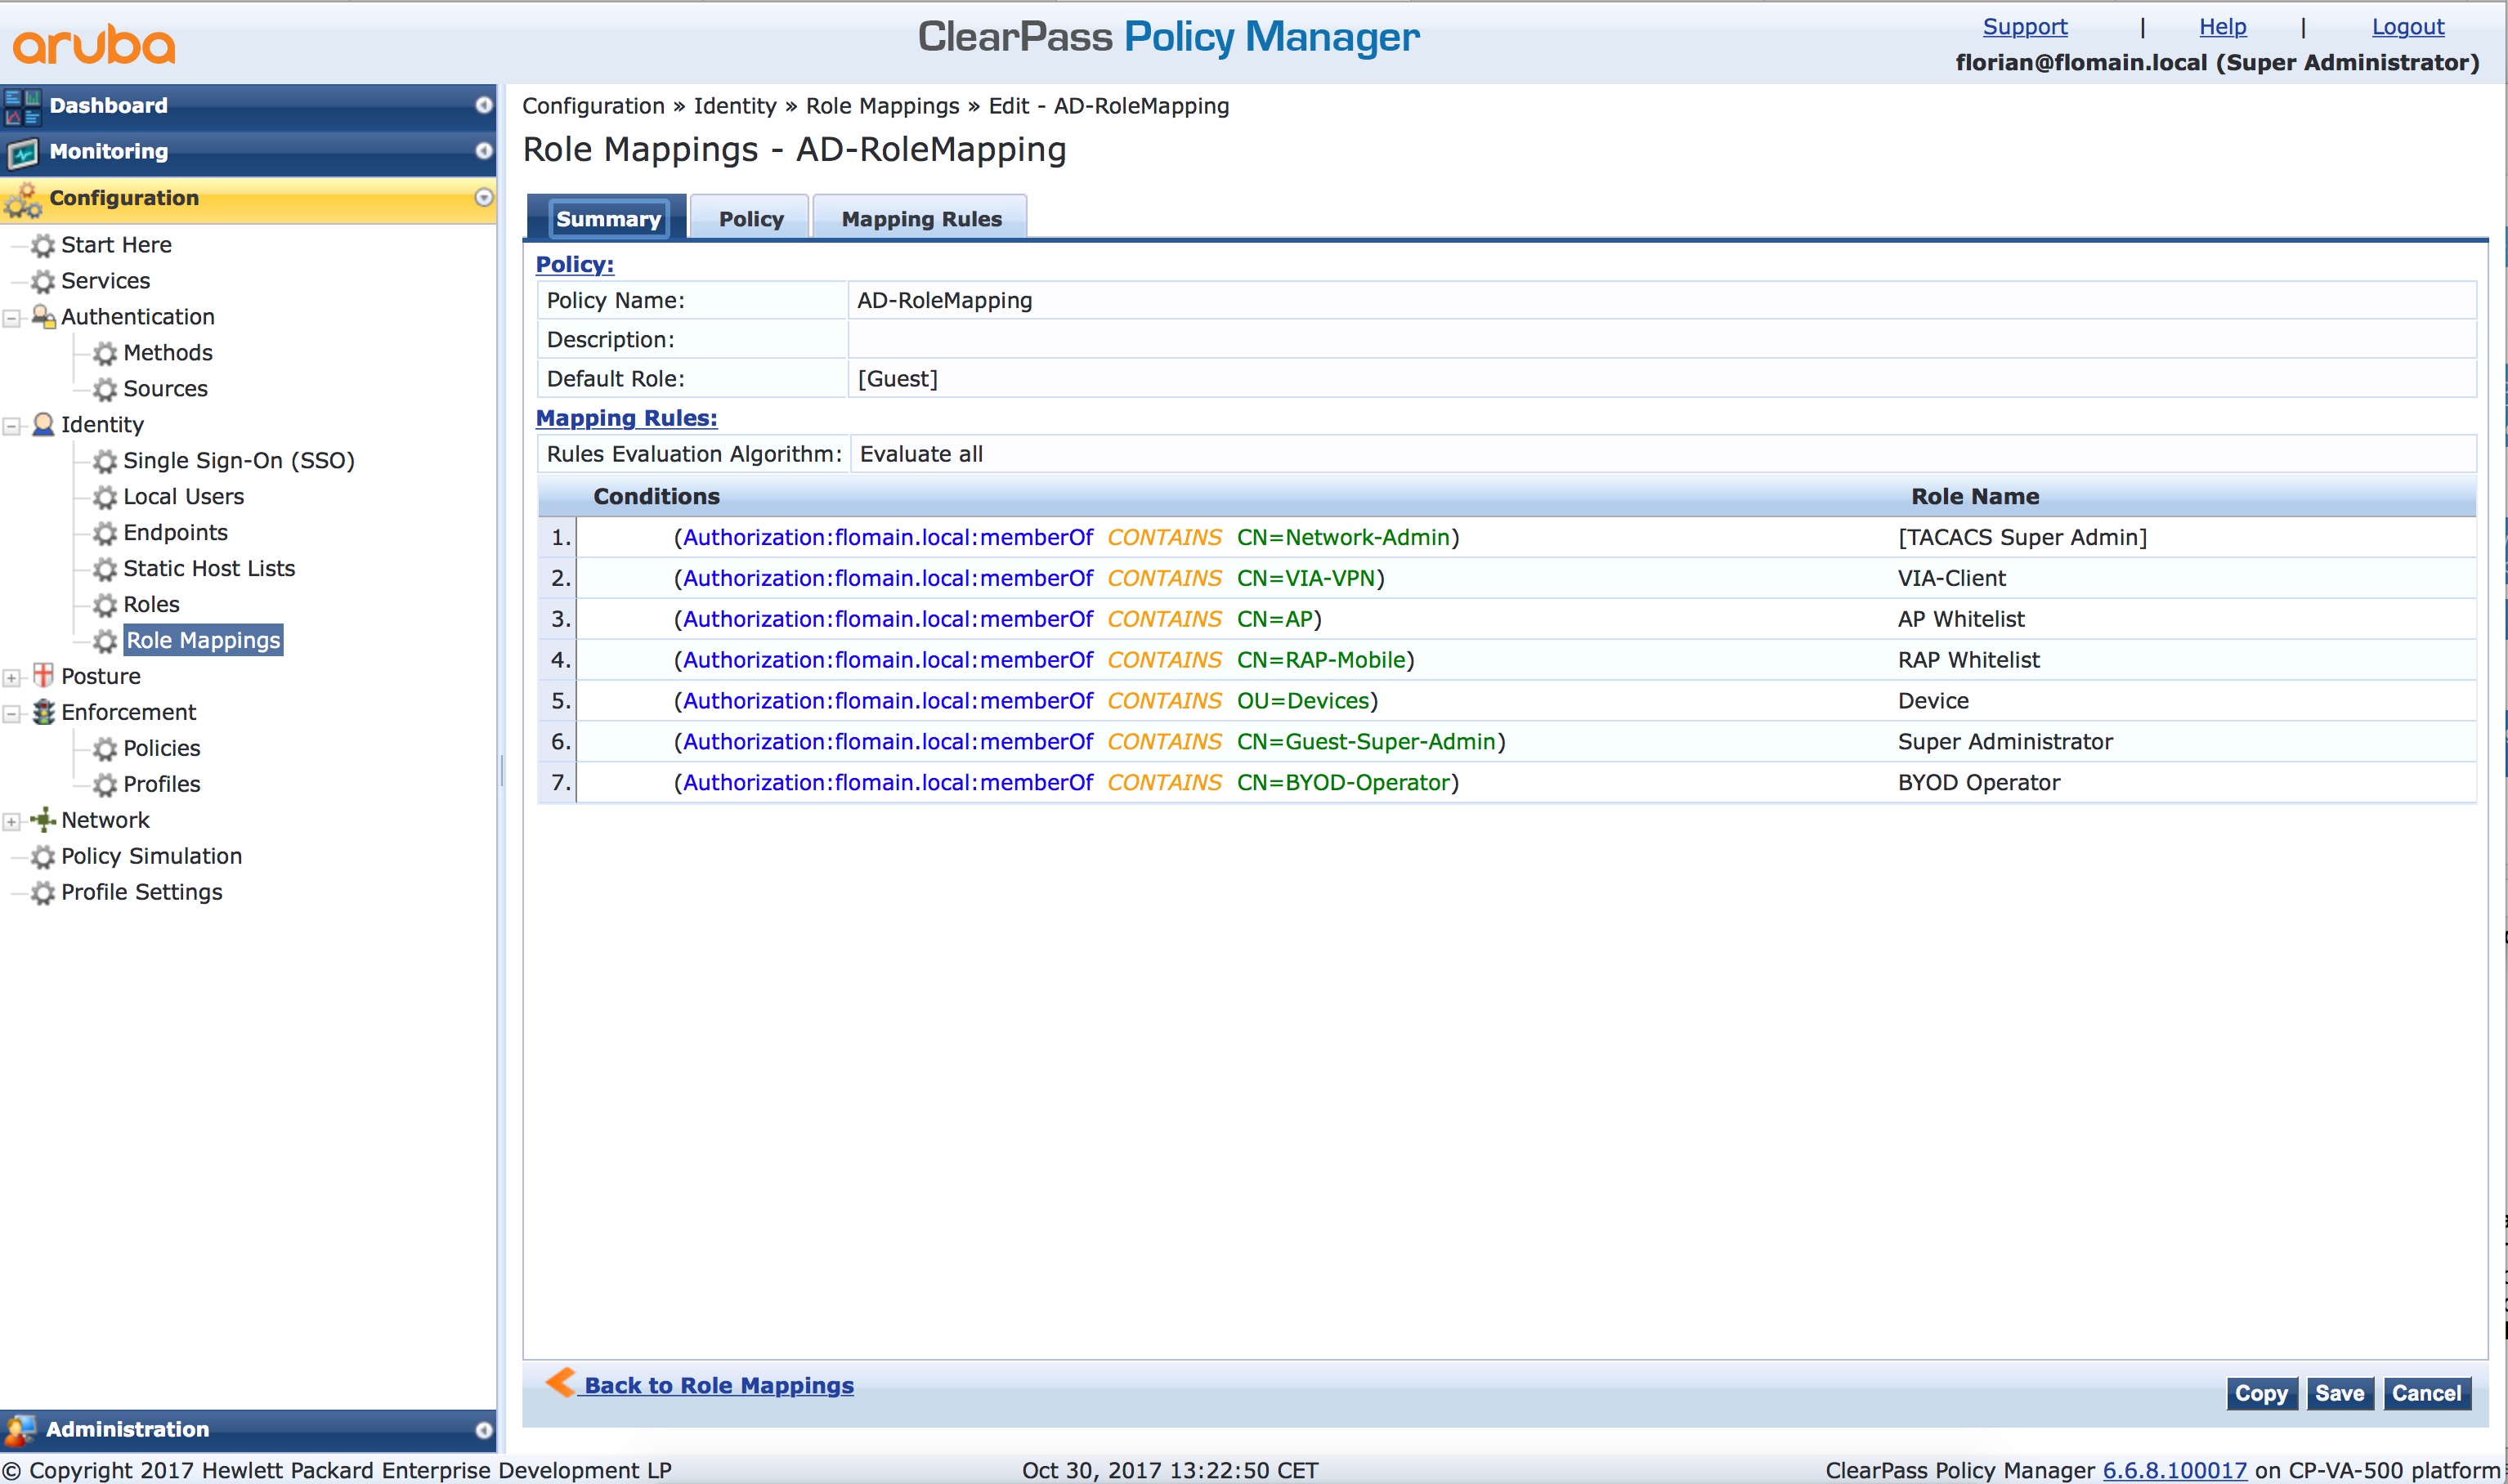Switch to the Policy tab
This screenshot has width=2508, height=1484.
pos(750,219)
